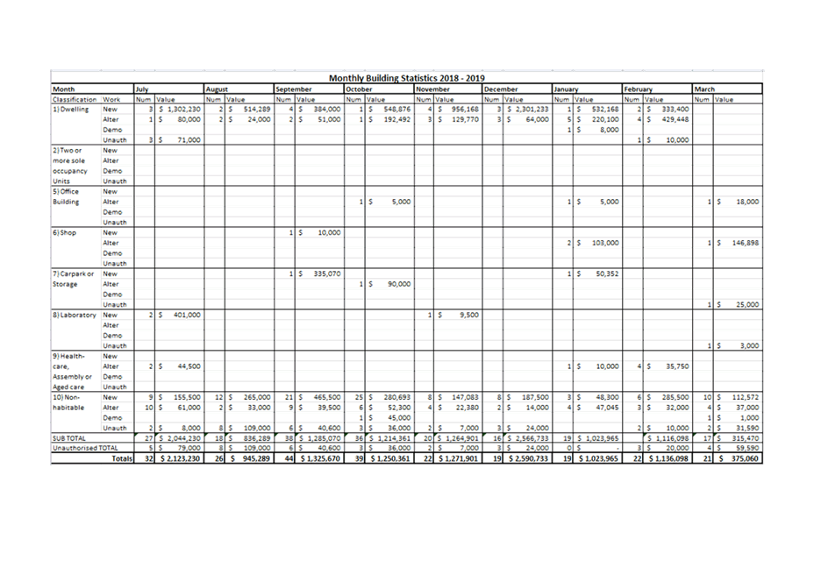The width and height of the screenshot is (814, 575).
Task: Select November Laboratory New value '9,500'
Action: (469, 315)
